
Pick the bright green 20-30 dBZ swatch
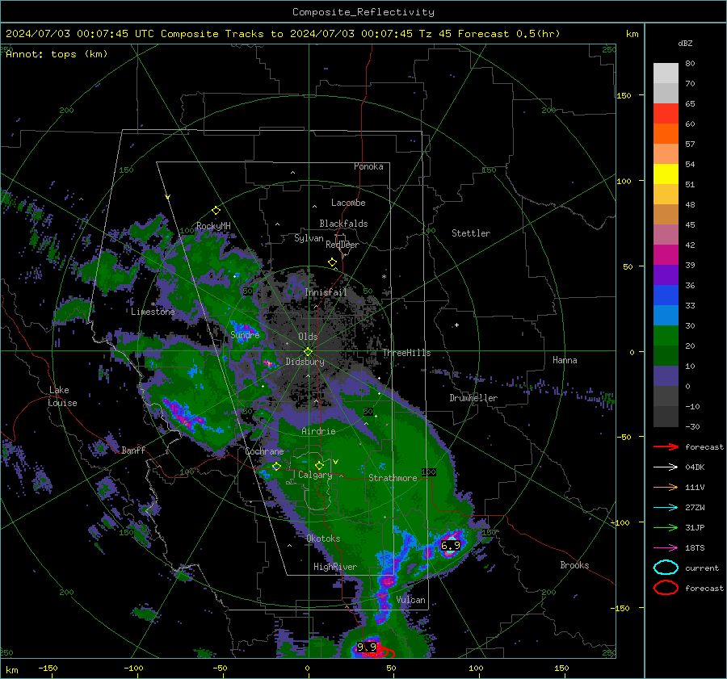point(666,336)
